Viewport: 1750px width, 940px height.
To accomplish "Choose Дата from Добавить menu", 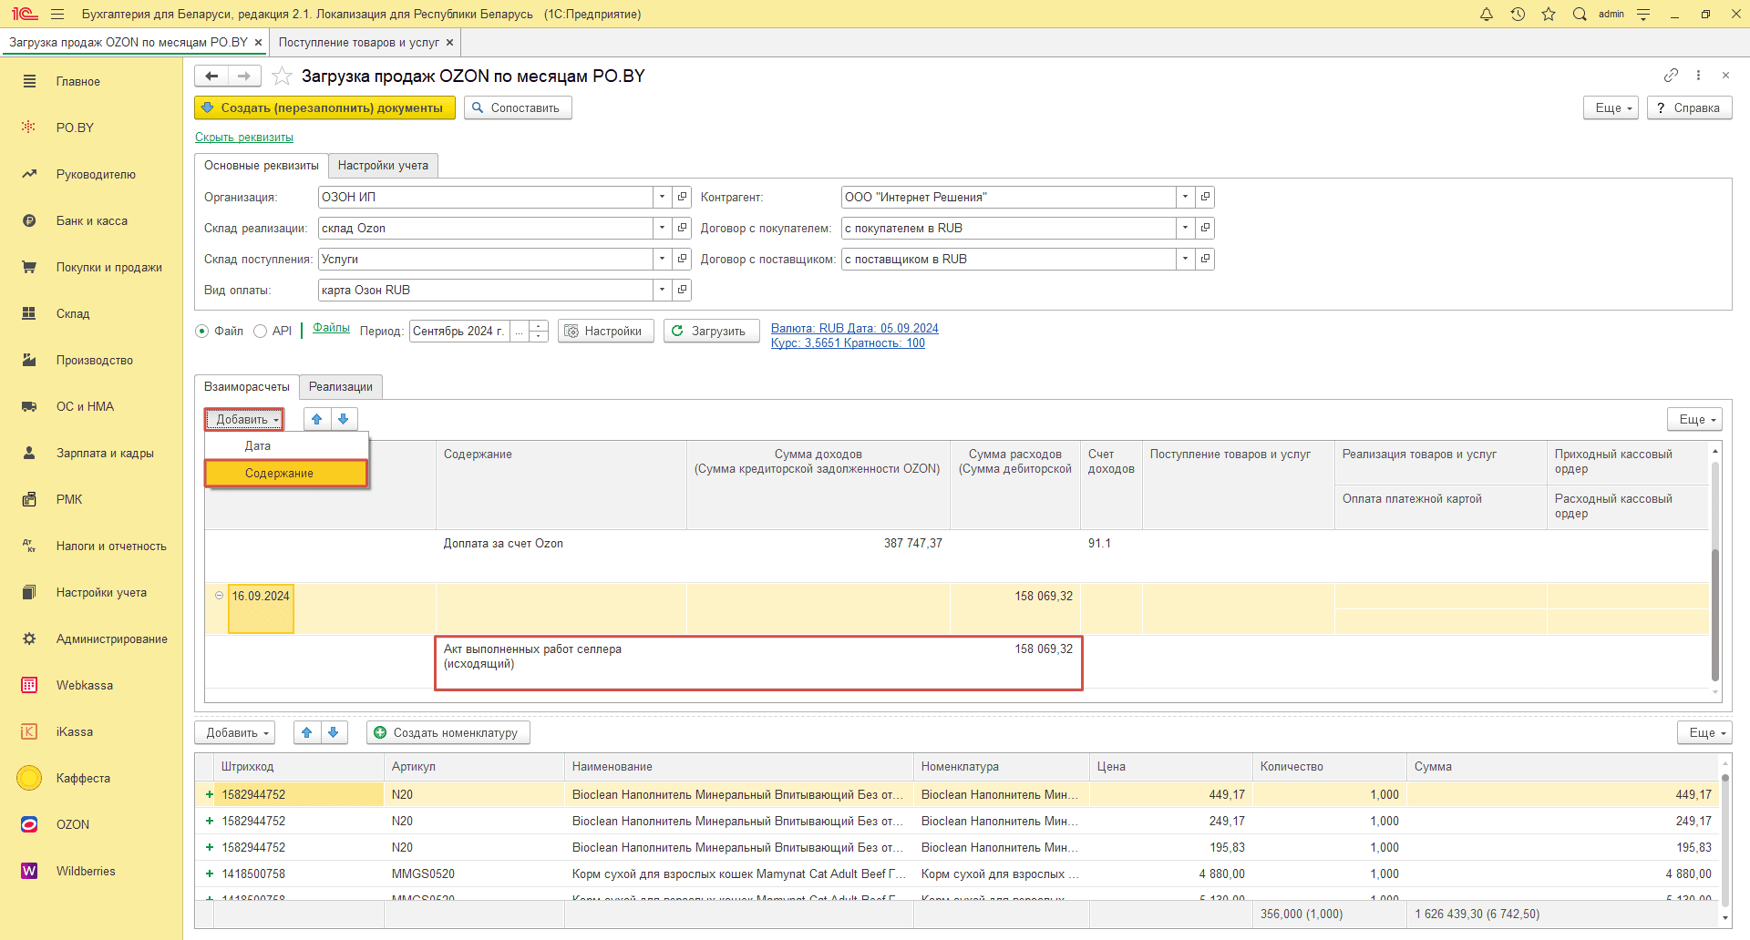I will point(286,445).
